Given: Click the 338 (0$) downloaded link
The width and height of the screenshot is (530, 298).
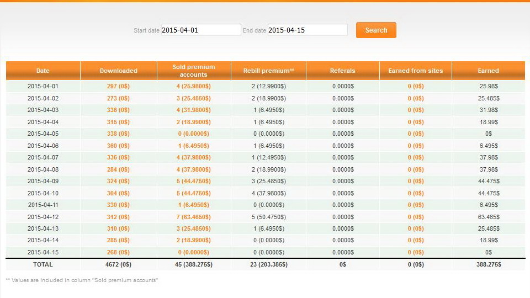Looking at the screenshot, I should coord(118,134).
